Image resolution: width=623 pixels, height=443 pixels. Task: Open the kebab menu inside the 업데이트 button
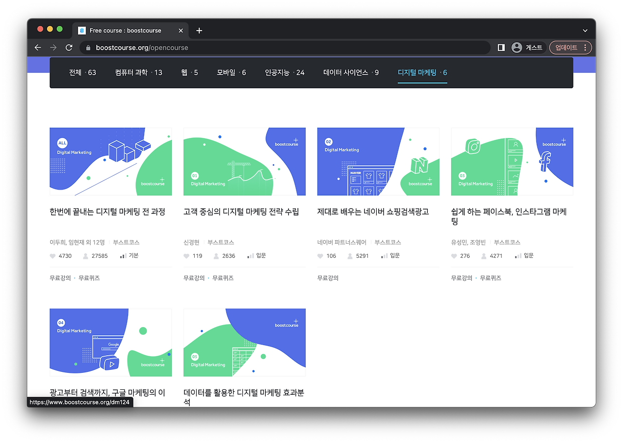pos(586,47)
